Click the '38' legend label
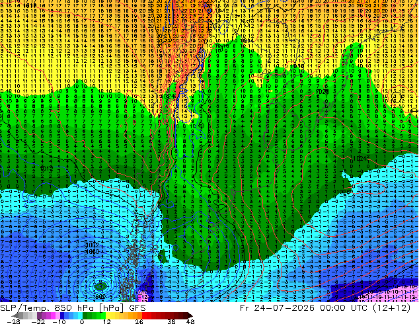 coord(171,321)
